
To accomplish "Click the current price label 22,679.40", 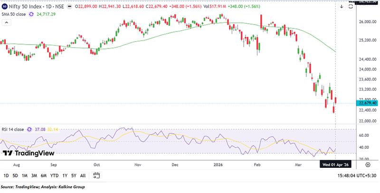I will click(x=367, y=103).
